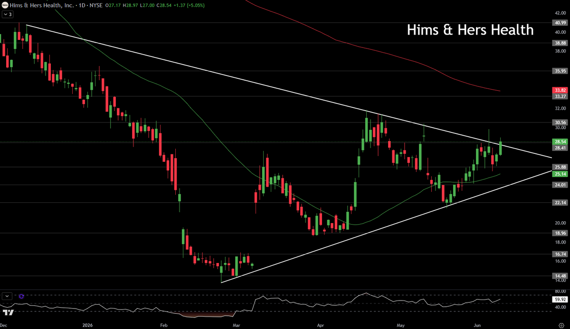Click the open value O27.17
This screenshot has height=329, width=570.
click(x=113, y=4)
